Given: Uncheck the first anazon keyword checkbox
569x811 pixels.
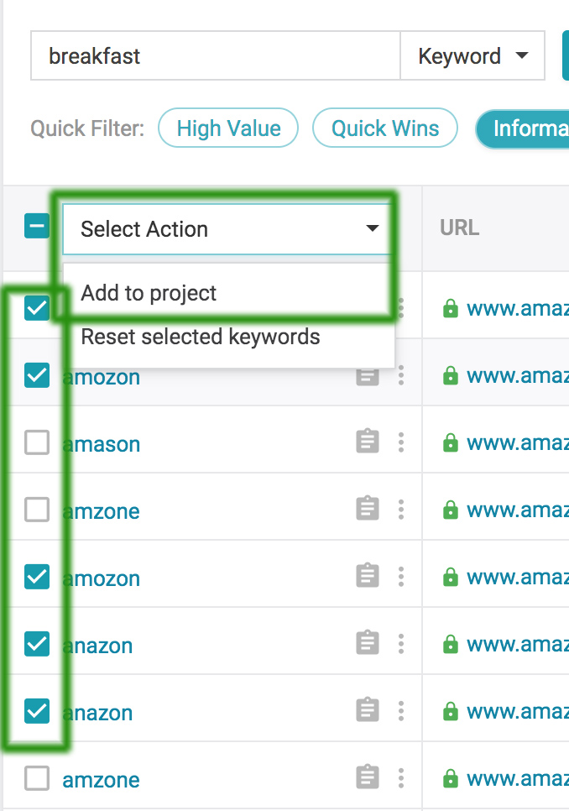Looking at the screenshot, I should point(37,644).
